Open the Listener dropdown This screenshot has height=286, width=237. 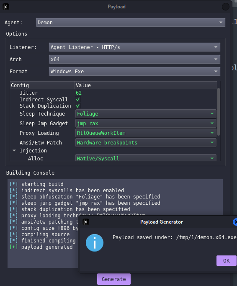point(134,47)
